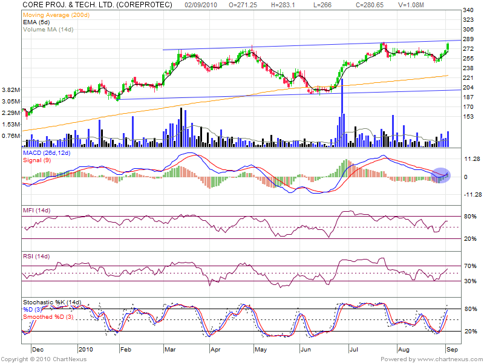The width and height of the screenshot is (484, 363).
Task: Click the highlighted MACD crossover circle
Action: tap(442, 175)
